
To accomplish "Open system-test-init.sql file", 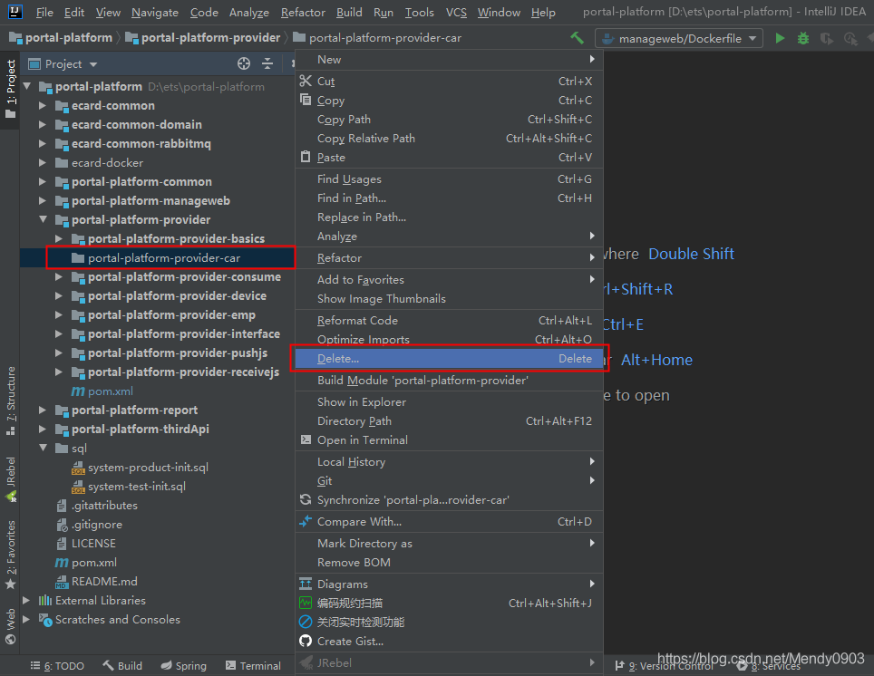I will (137, 486).
